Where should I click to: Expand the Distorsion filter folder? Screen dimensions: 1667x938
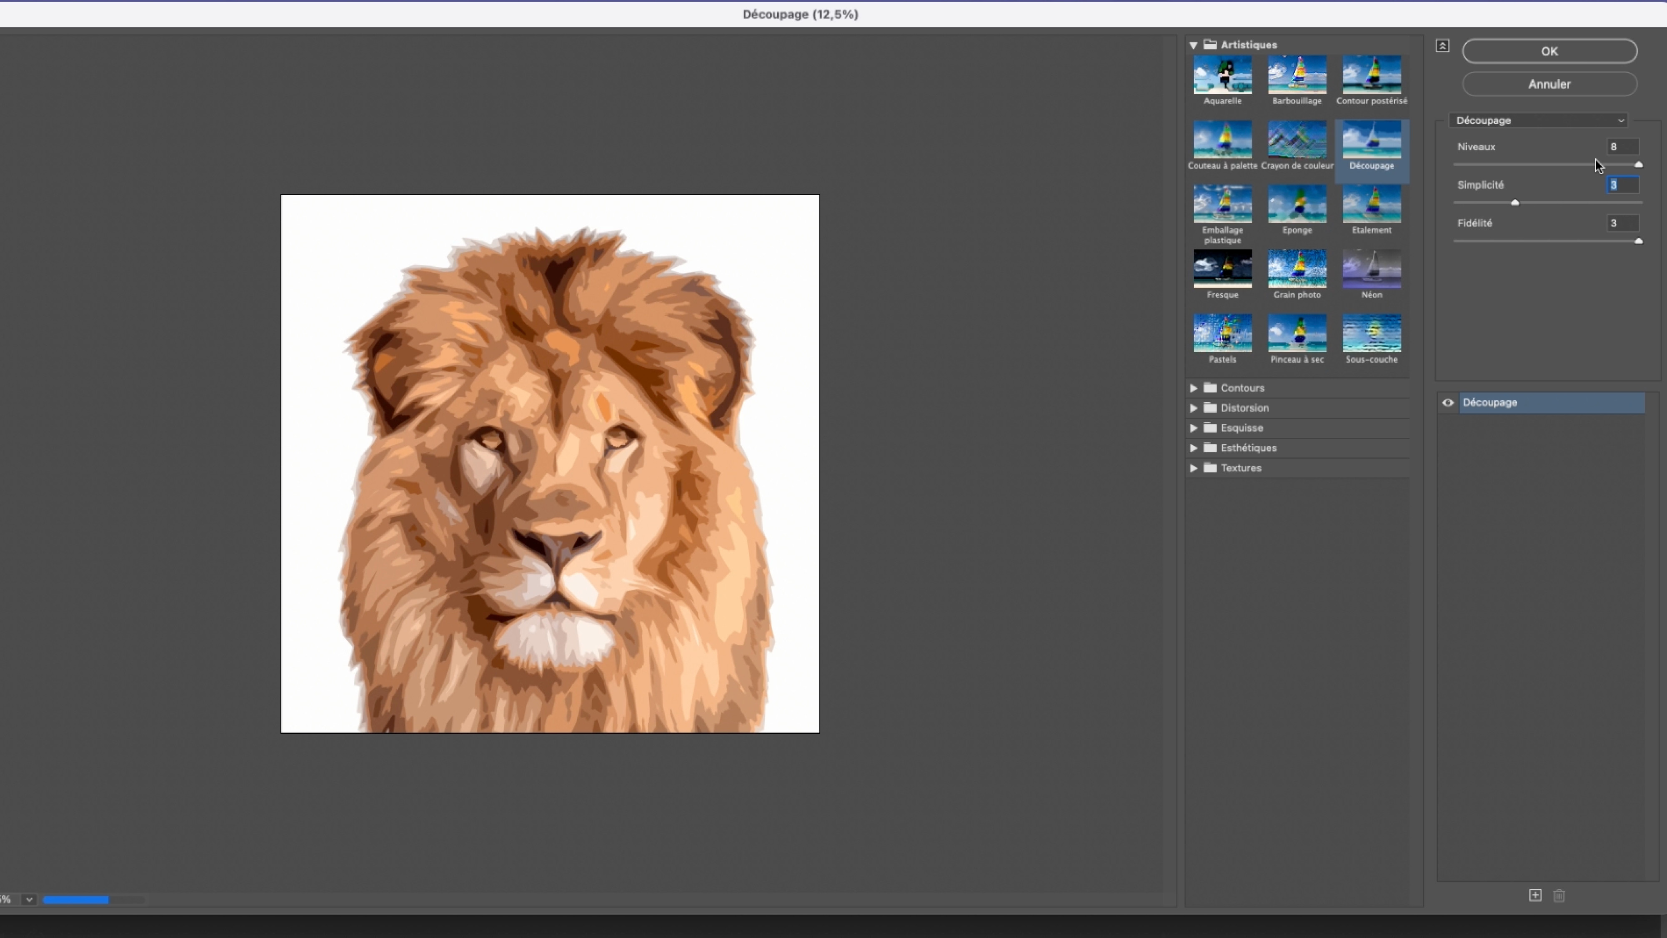tap(1193, 408)
